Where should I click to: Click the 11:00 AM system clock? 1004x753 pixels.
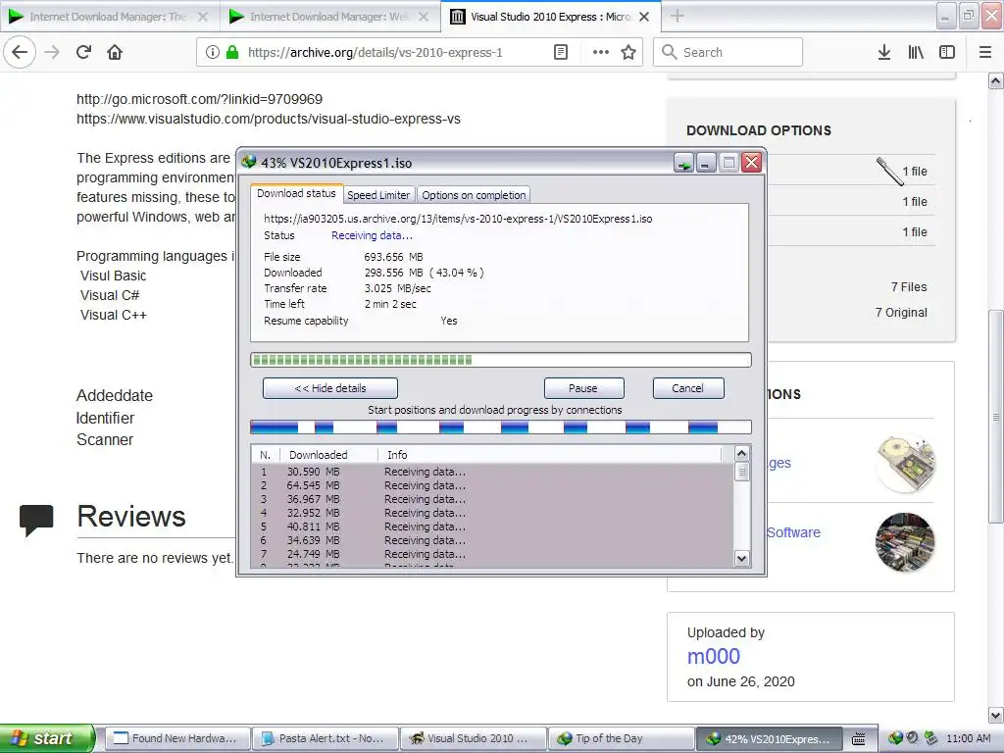(x=968, y=738)
